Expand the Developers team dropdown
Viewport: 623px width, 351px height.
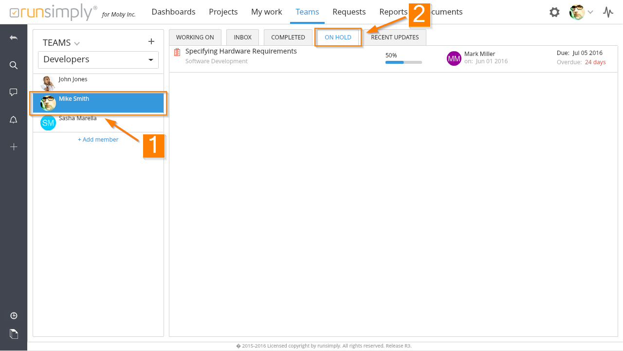click(150, 60)
